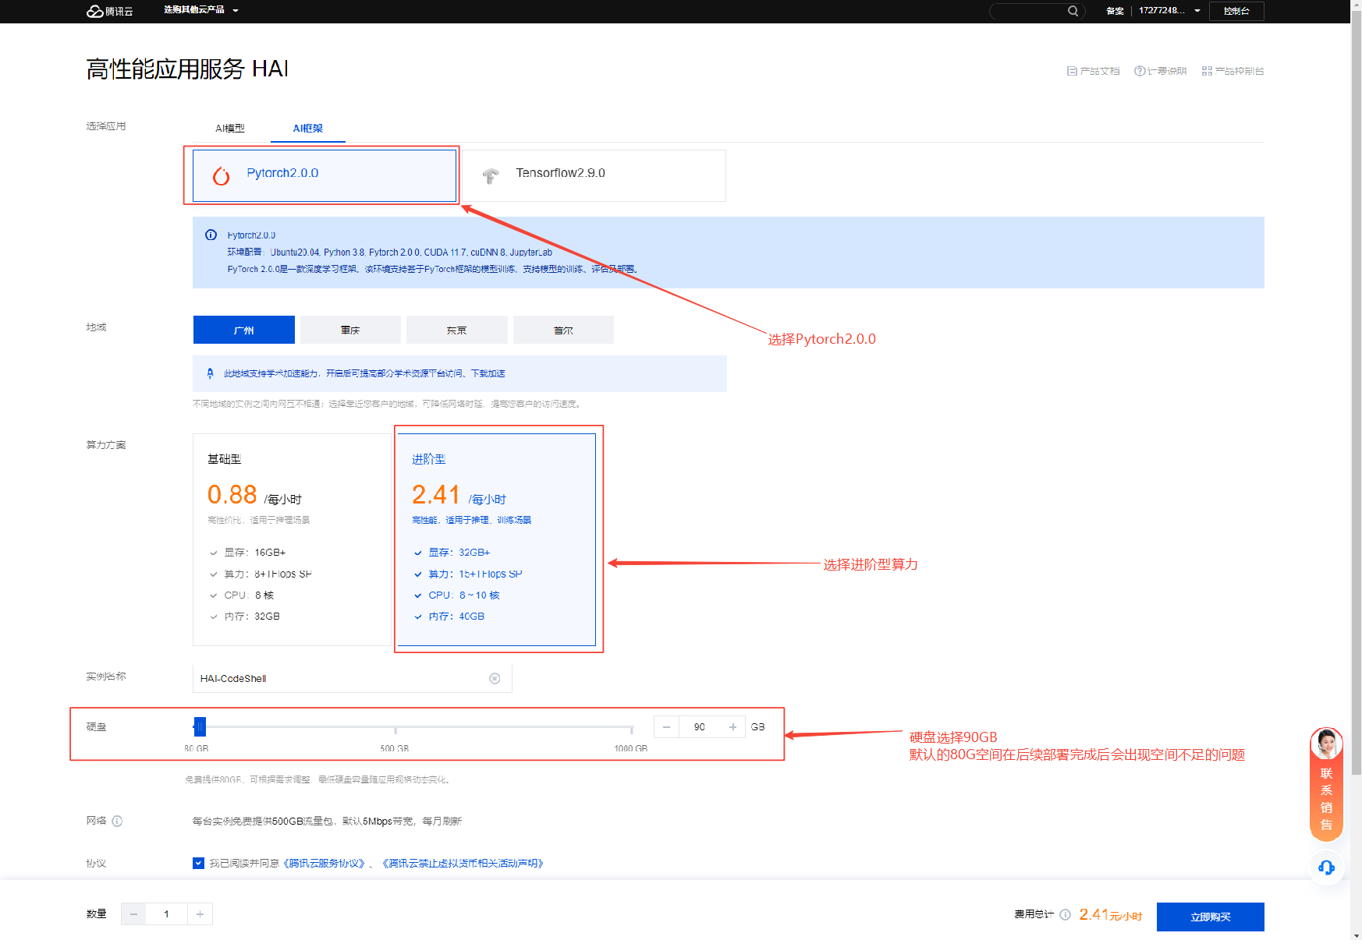Decrease disk size with minus button
This screenshot has width=1362, height=947.
(666, 727)
